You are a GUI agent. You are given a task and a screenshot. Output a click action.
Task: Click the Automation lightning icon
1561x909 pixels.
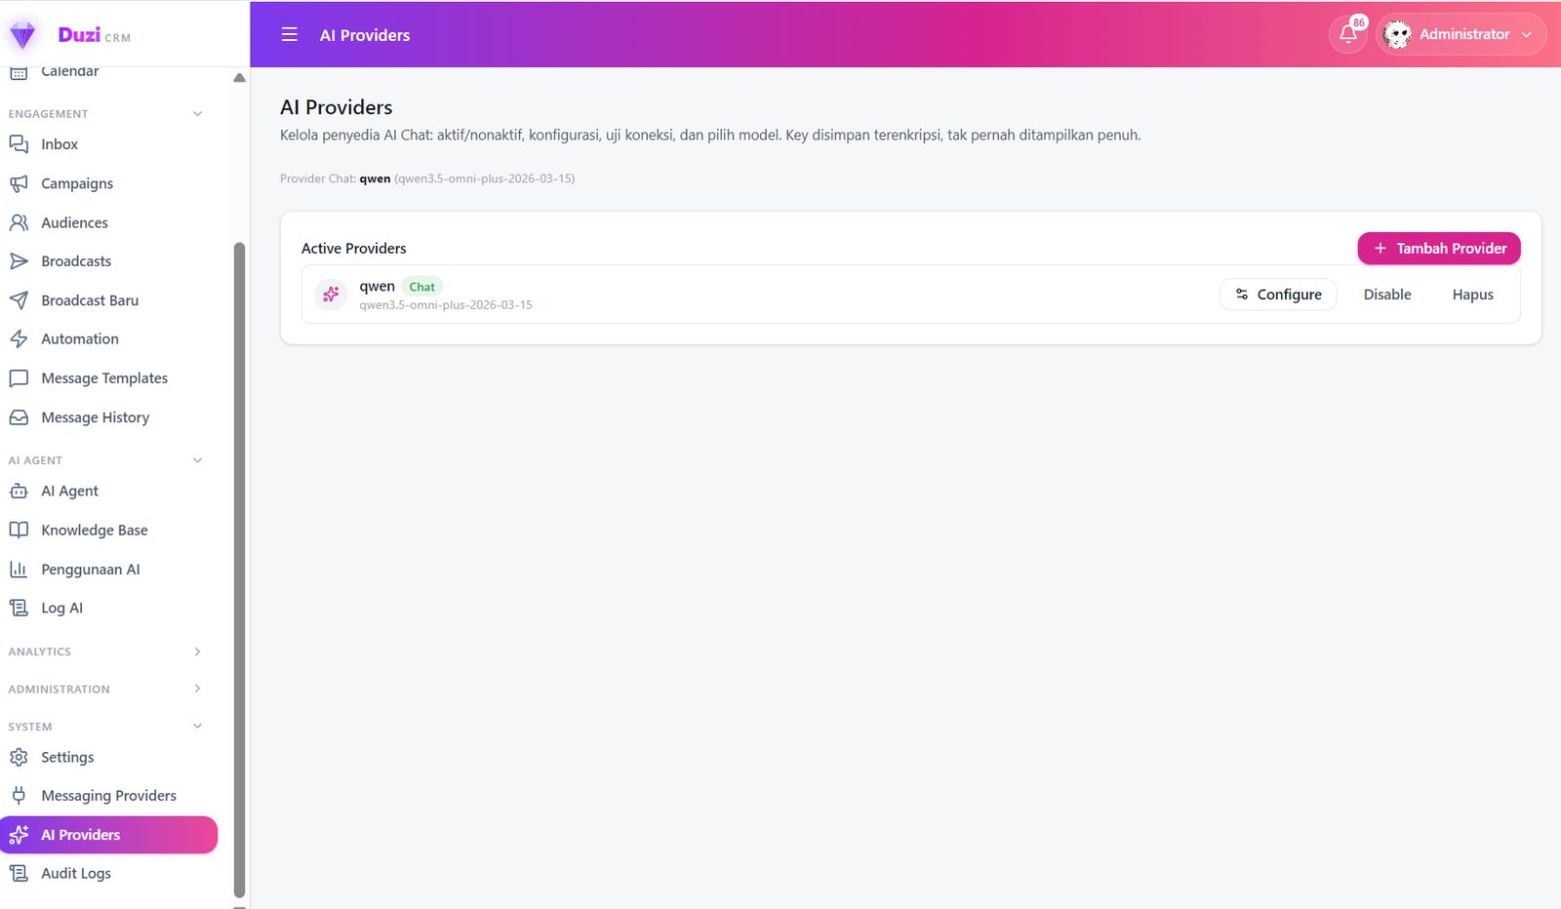tap(19, 339)
